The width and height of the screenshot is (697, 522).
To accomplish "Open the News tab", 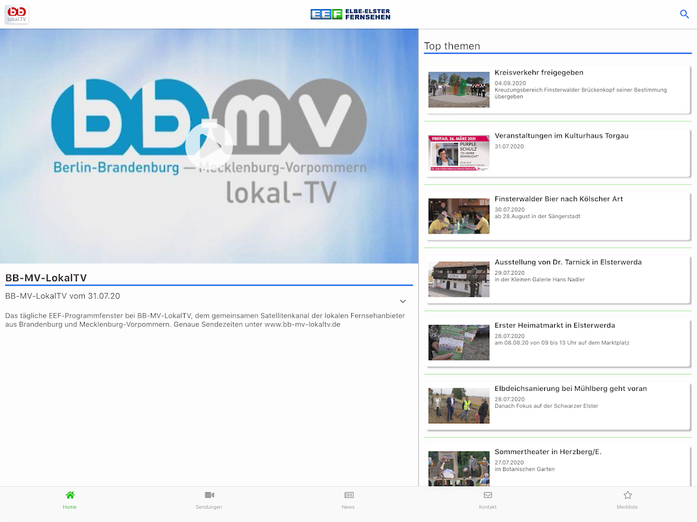I will pos(348,500).
